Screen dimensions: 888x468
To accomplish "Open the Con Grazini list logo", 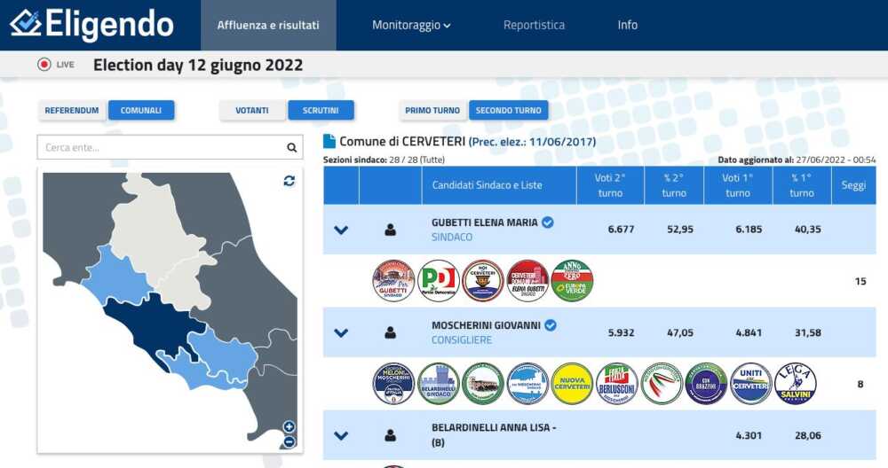I will click(706, 384).
